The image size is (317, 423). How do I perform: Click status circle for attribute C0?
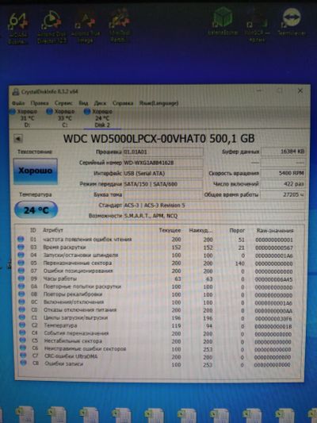(x=22, y=310)
